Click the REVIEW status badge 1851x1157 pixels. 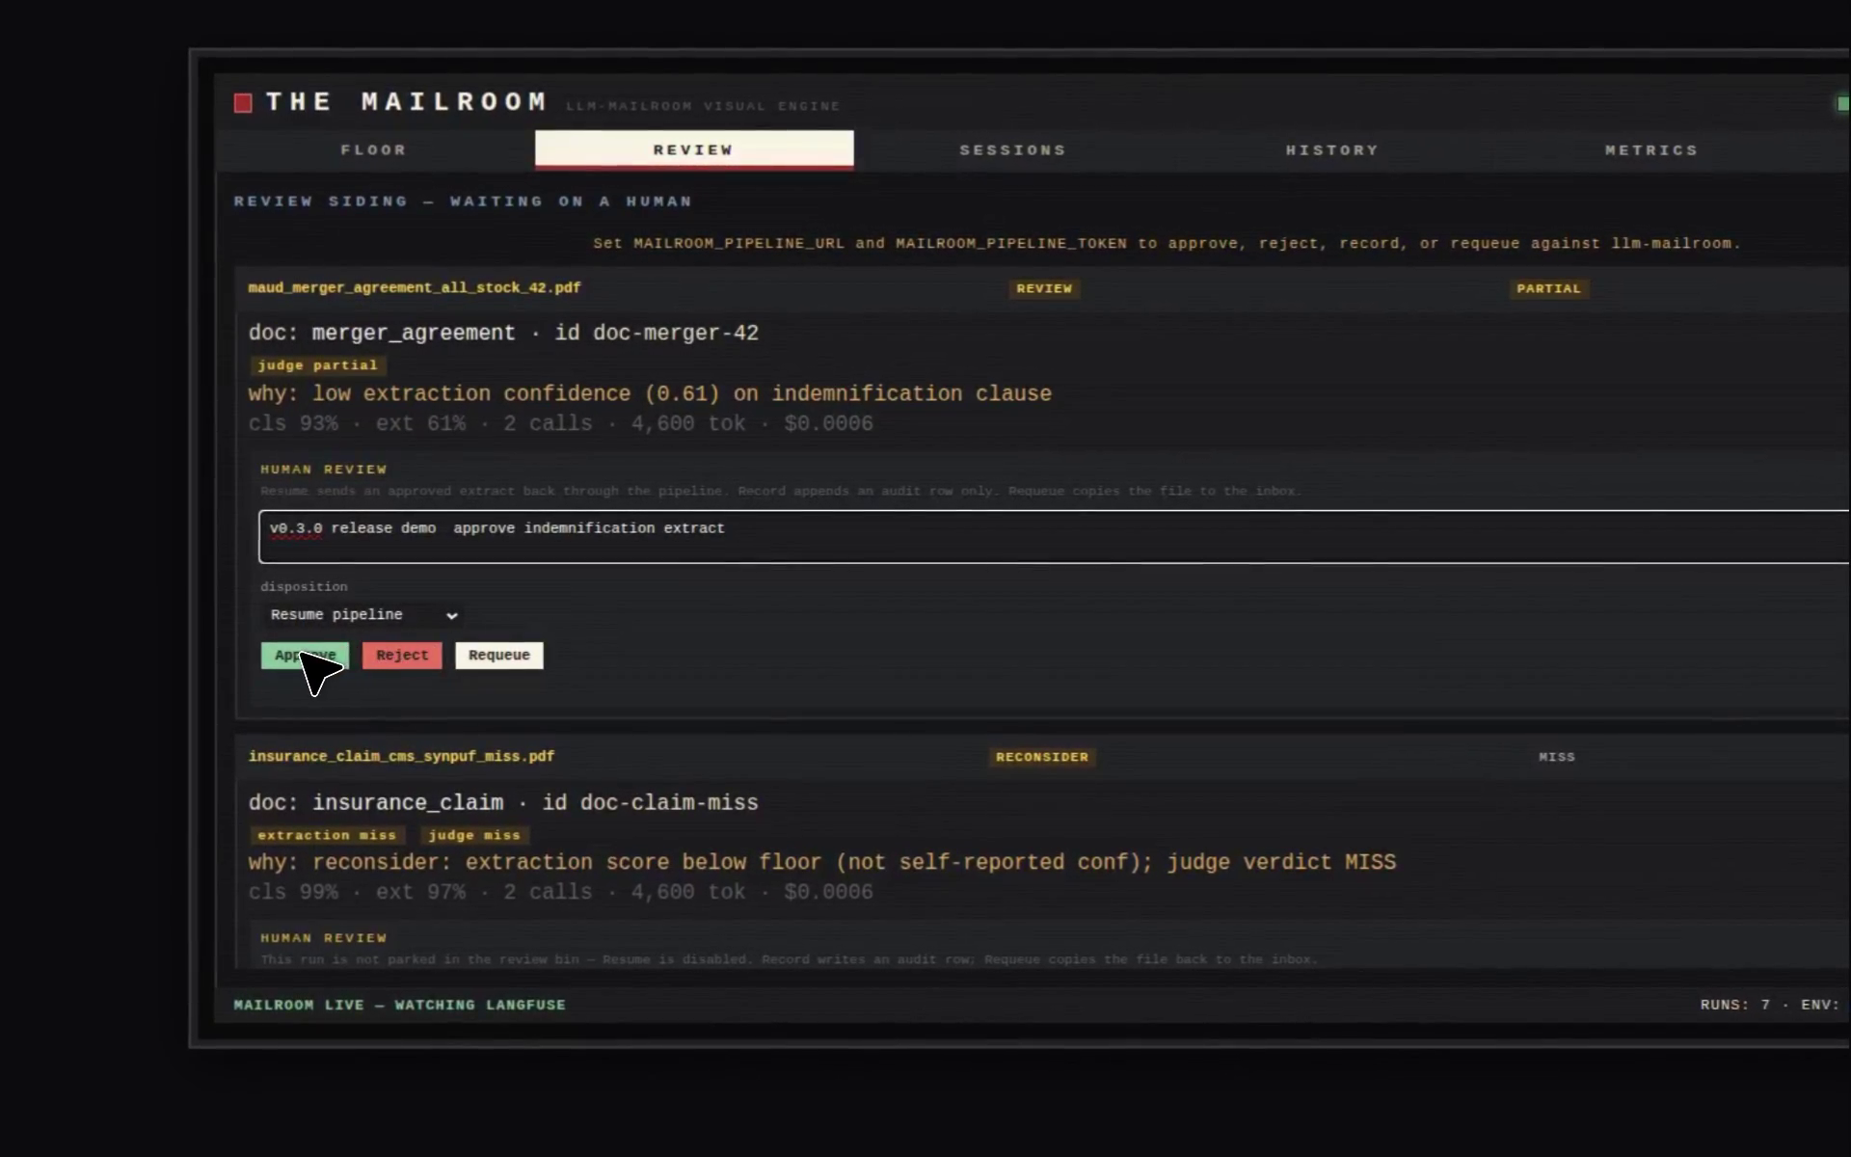(1044, 288)
